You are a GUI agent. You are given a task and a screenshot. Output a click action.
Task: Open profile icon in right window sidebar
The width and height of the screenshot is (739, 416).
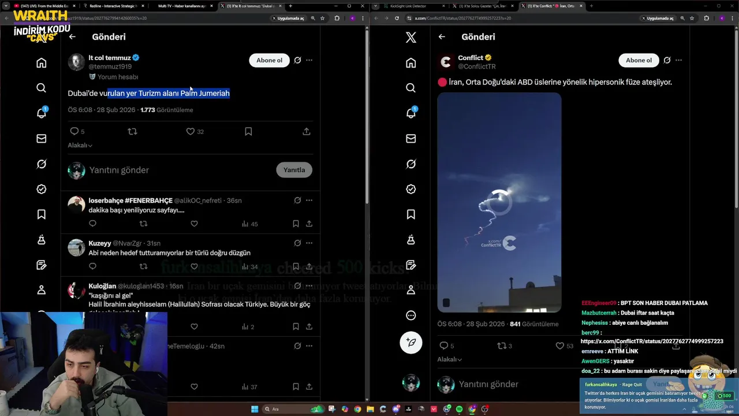pos(411,289)
